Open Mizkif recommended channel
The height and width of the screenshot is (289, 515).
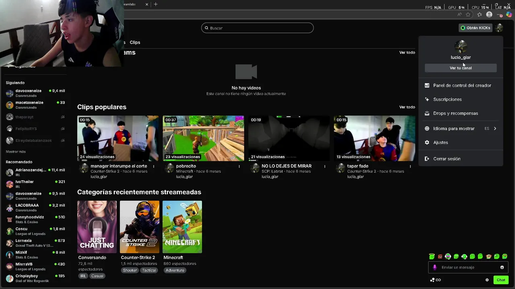[x=35, y=254]
